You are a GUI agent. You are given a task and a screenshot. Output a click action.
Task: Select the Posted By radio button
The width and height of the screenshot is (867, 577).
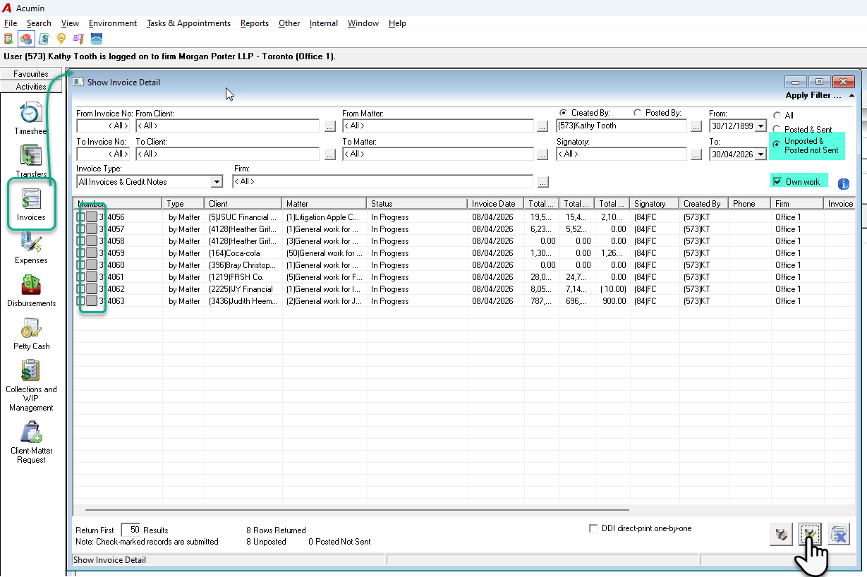point(638,113)
